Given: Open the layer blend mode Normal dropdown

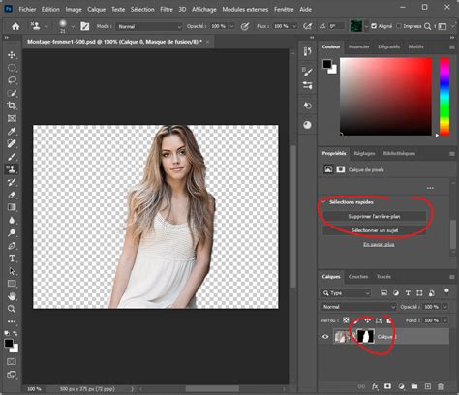Looking at the screenshot, I should click(357, 307).
